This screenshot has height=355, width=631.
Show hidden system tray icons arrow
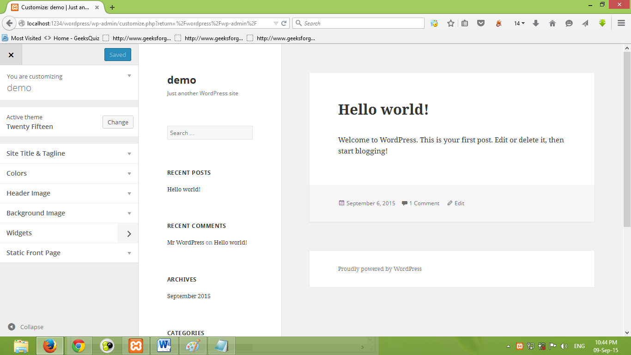(509, 346)
